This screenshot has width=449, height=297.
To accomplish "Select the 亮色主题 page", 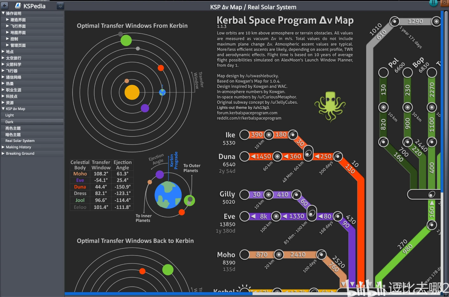I will coord(32,128).
